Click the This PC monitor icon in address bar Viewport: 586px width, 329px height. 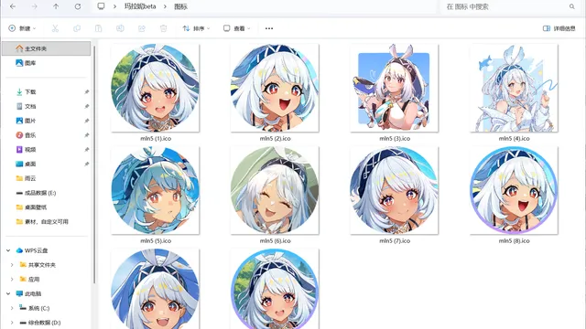click(101, 6)
